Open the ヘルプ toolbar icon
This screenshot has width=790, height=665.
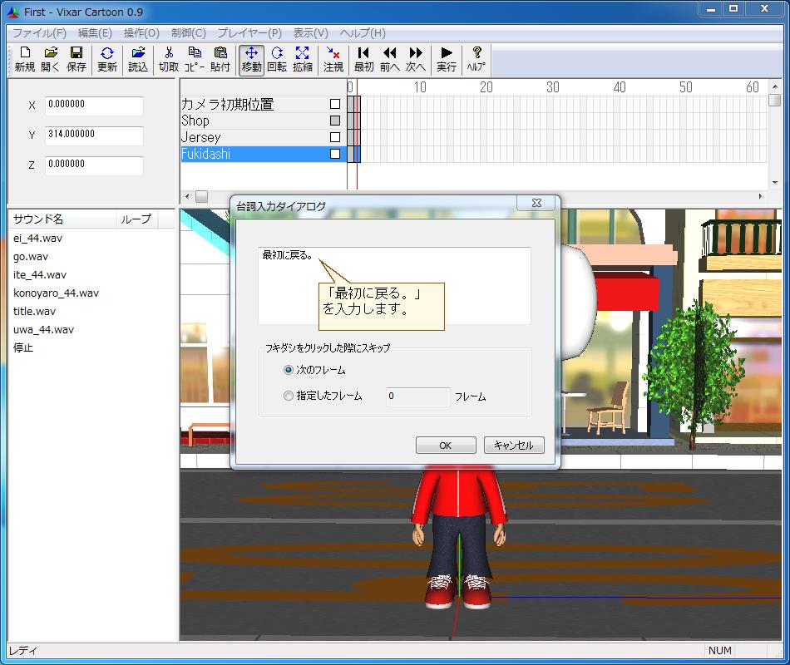475,59
